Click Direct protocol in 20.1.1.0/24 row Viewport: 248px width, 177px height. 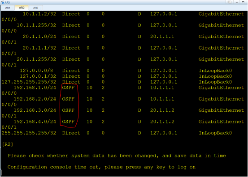pyautogui.click(x=71, y=37)
